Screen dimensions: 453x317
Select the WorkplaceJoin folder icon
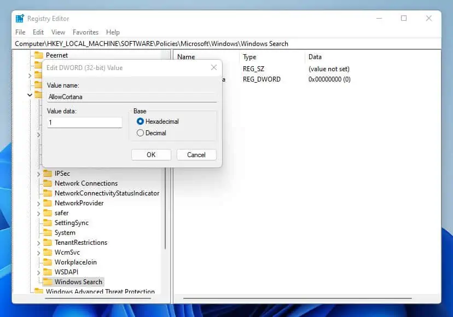coord(48,262)
